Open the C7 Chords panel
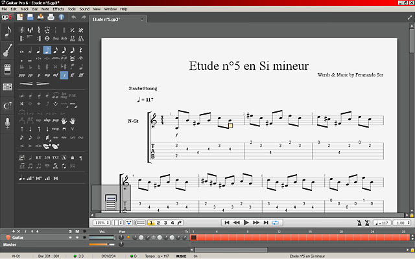Image resolution: width=415 pixels, height=259 pixels. pyautogui.click(x=7, y=106)
